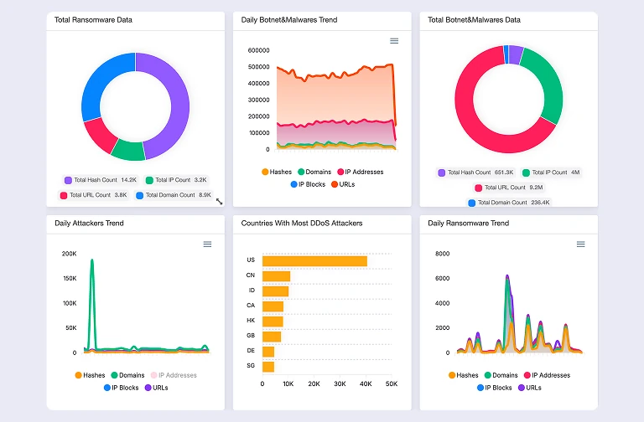
Task: Toggle Hashes series in Botnet&Malwares Trend legend
Action: point(277,172)
